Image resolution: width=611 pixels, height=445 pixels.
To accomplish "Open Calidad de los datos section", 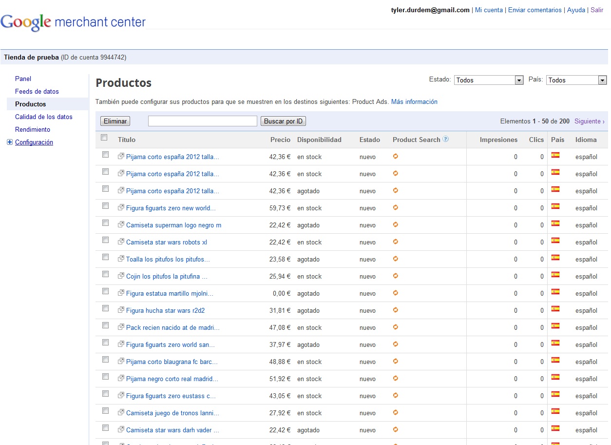I will (44, 117).
